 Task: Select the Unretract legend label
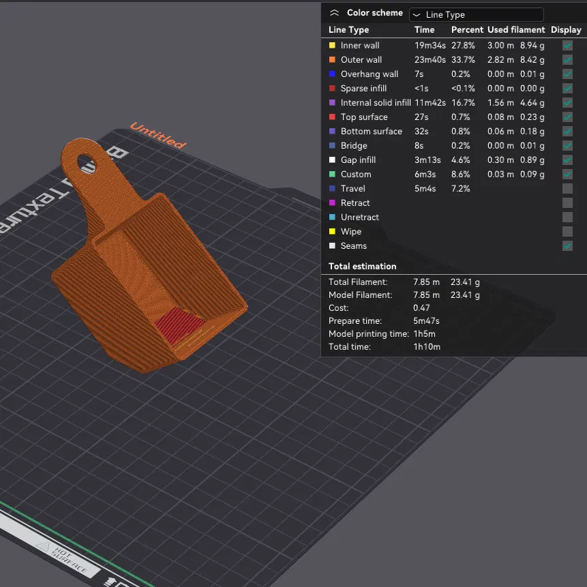tap(359, 217)
